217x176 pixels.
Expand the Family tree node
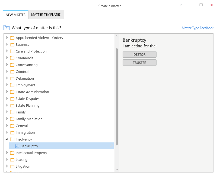[x=7, y=112]
